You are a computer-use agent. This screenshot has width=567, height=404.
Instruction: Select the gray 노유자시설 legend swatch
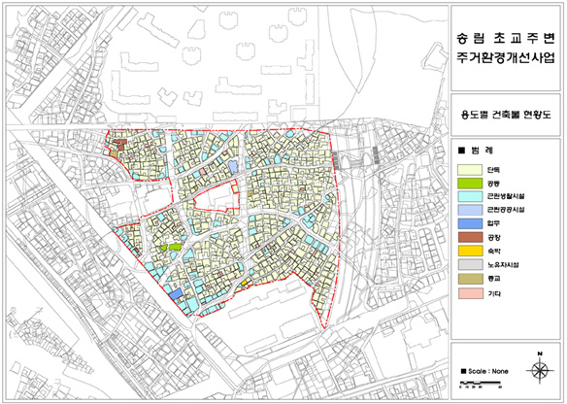pyautogui.click(x=470, y=264)
